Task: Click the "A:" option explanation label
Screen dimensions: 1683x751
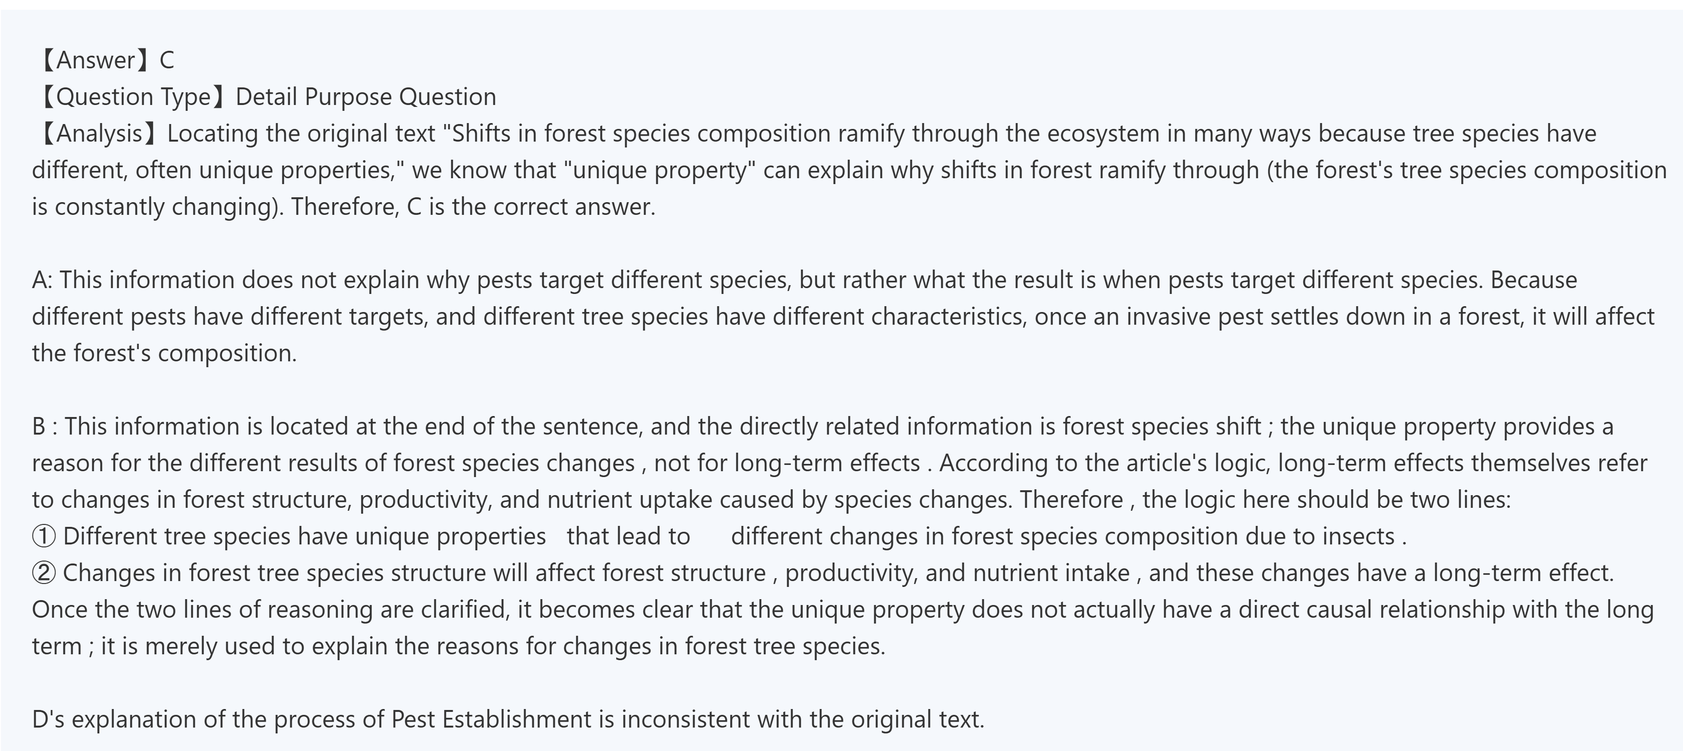Action: (43, 279)
